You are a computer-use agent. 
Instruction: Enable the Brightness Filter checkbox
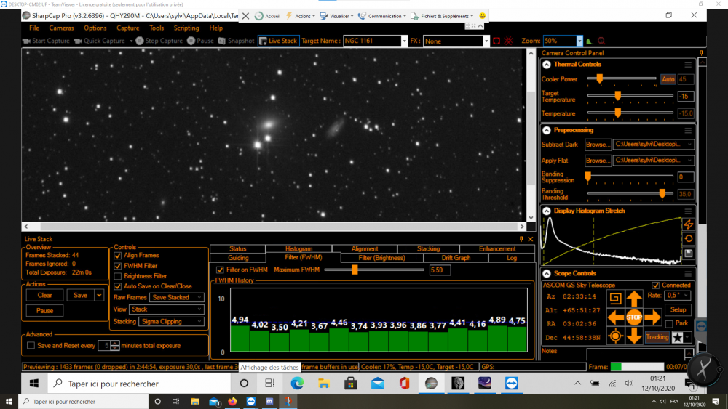click(118, 276)
